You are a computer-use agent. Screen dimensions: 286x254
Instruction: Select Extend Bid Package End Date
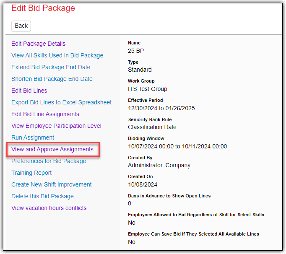coord(51,67)
